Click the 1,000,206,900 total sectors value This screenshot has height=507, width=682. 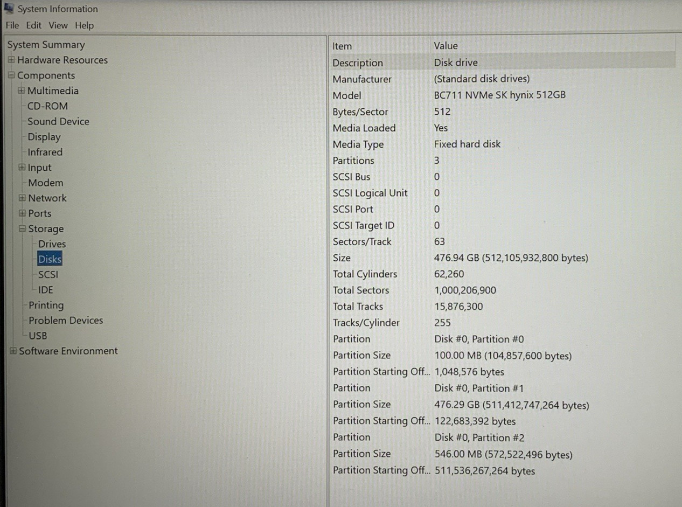pyautogui.click(x=465, y=290)
